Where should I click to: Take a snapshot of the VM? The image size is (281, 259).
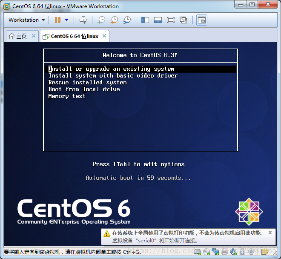[101, 20]
